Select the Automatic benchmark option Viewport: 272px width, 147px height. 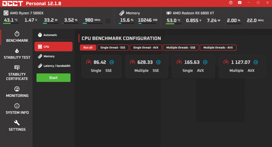[53, 35]
